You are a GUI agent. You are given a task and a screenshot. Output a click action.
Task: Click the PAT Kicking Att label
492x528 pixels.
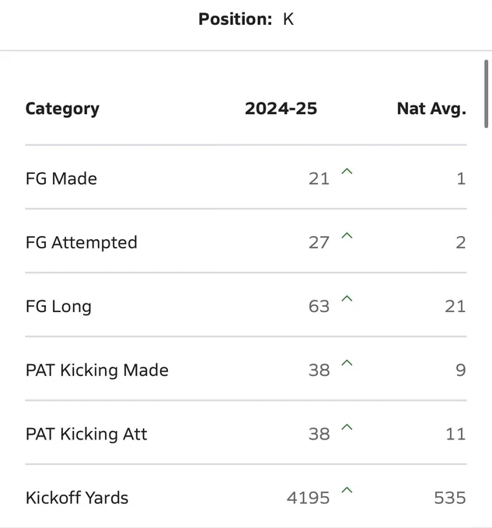pos(86,434)
